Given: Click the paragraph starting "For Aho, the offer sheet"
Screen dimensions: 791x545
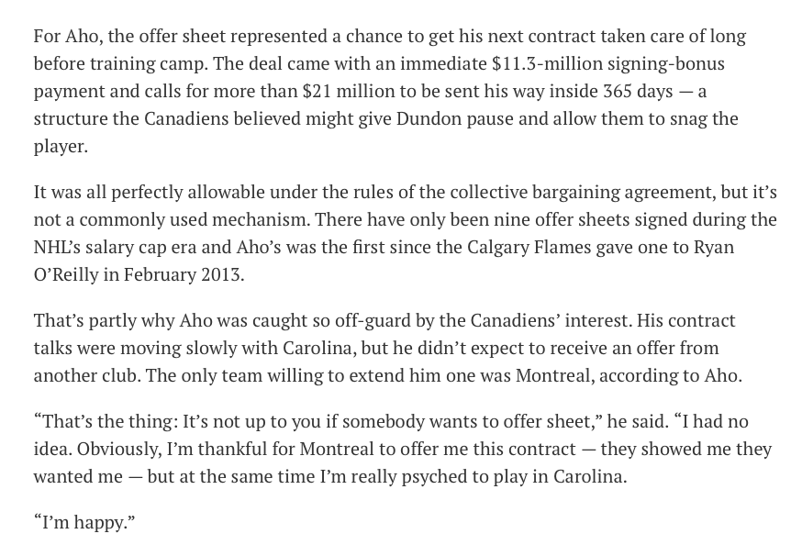Looking at the screenshot, I should [x=389, y=91].
